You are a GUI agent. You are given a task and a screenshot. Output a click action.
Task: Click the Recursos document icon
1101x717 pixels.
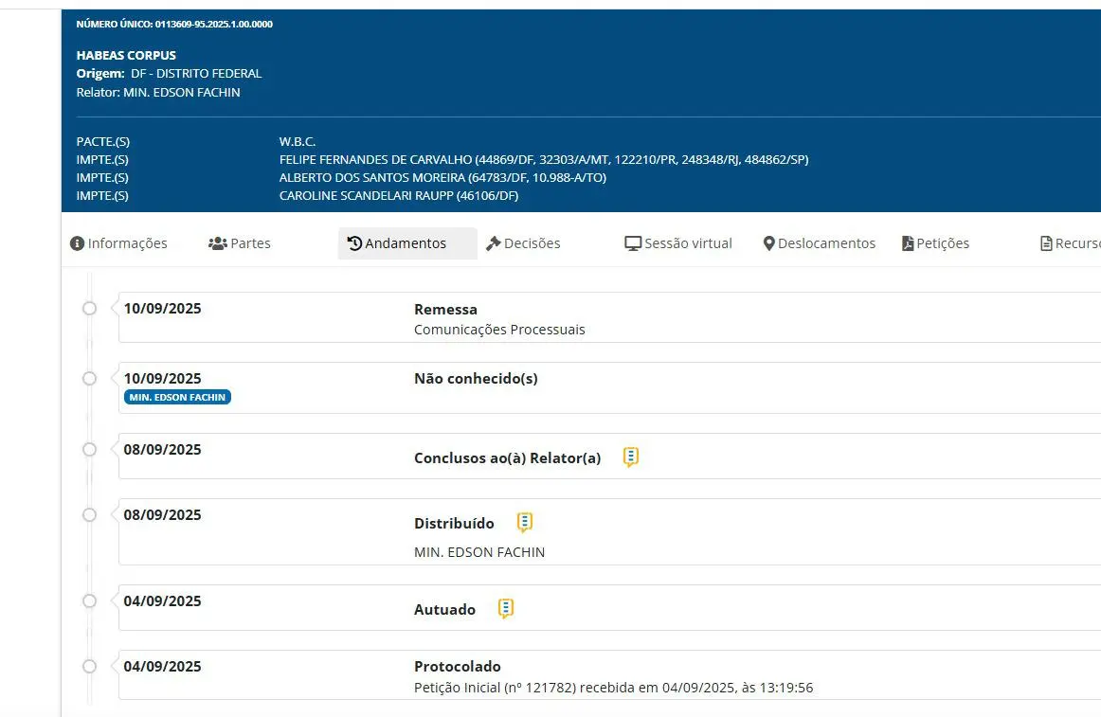pos(1046,243)
